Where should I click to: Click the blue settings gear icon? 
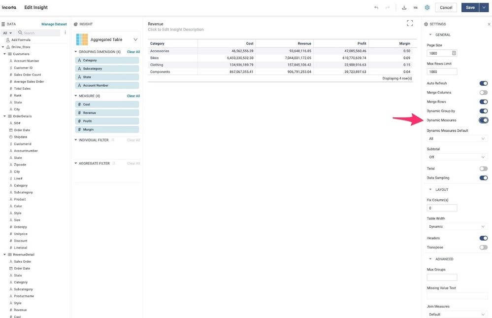tap(427, 7)
